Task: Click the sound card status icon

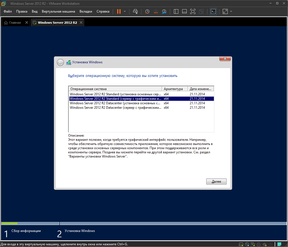Action: [x=265, y=244]
